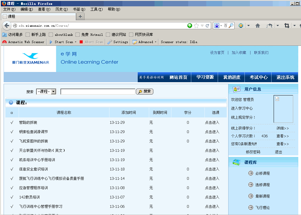Viewport: 301px width, 215px height.
Task: Expand the Start Scan dropdown arrow
Action: point(76,42)
